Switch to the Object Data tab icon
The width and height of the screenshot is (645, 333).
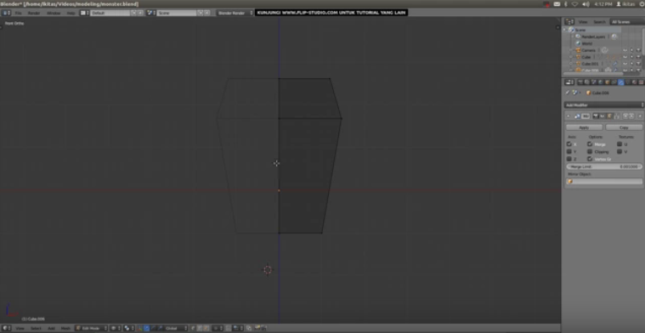(x=628, y=82)
